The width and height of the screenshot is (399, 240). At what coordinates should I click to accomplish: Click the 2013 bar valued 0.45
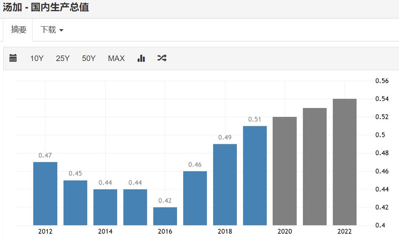(x=75, y=203)
